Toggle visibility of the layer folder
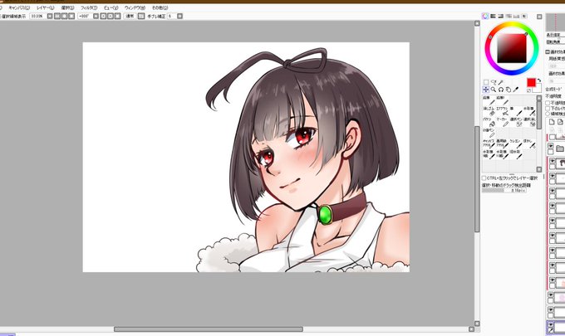This screenshot has width=565, height=336. coord(551,146)
